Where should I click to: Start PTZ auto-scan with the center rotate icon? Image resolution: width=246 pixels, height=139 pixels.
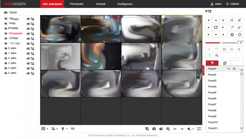[216, 27]
